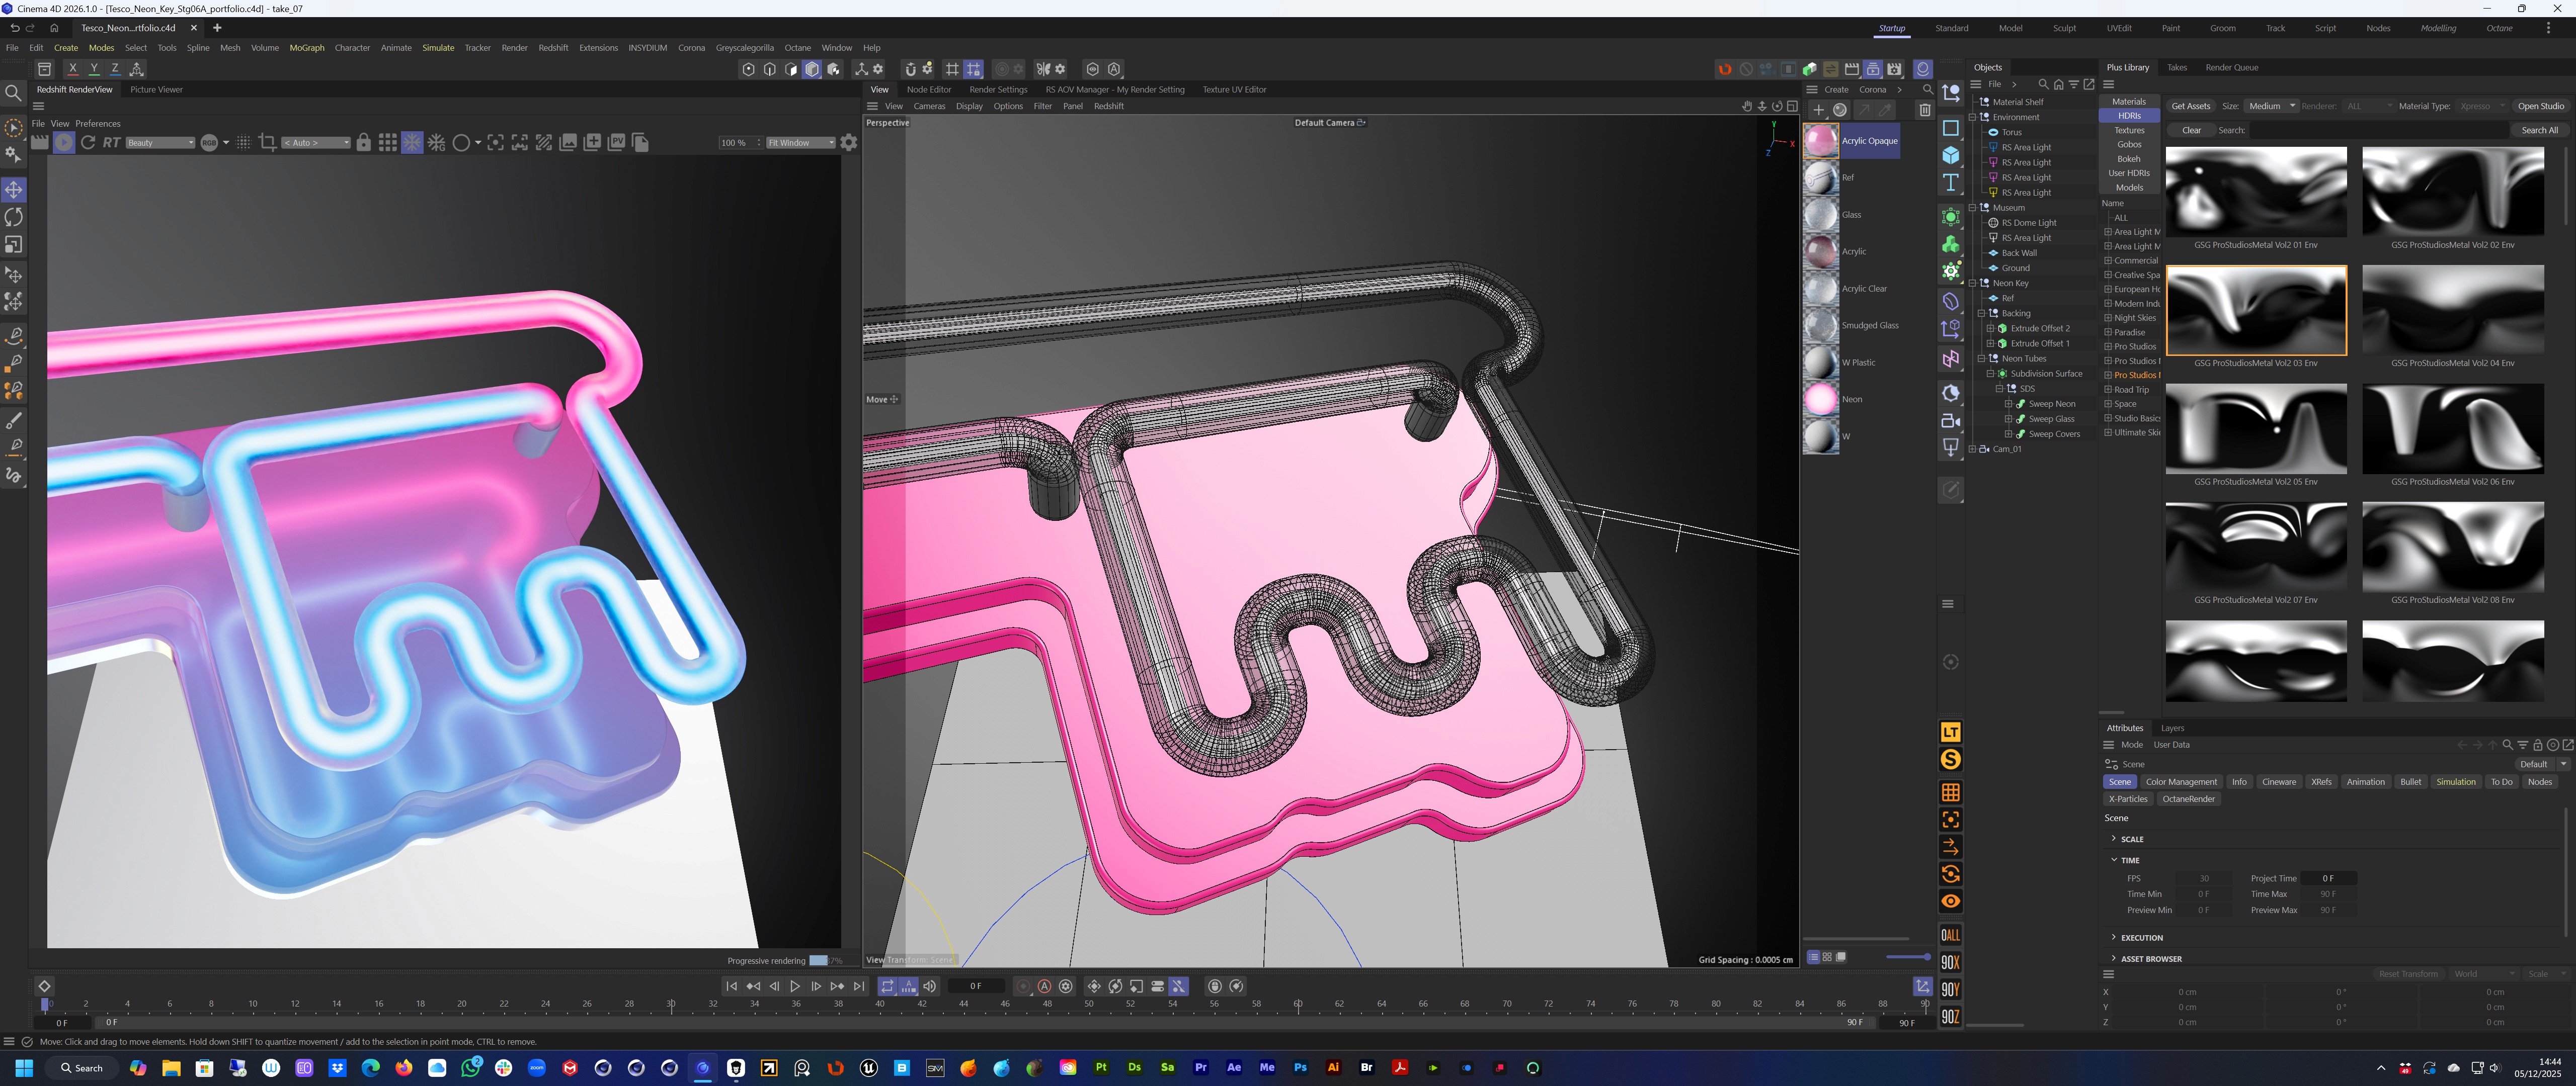Toggle the RenderView lock icon
2576x1086 pixels.
point(364,143)
